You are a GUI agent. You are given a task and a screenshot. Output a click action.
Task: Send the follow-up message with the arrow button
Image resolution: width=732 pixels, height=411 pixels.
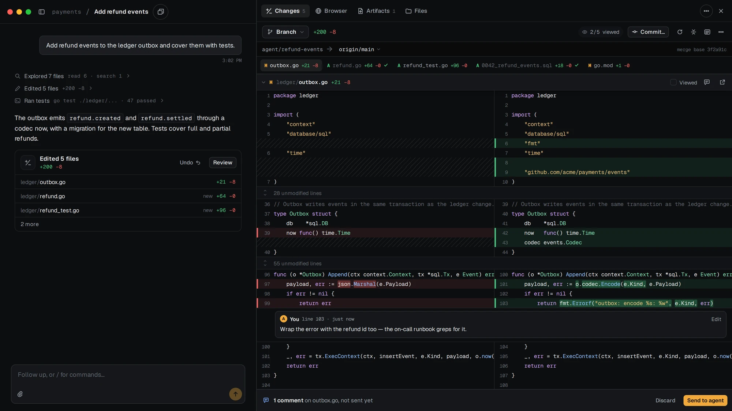(235, 394)
